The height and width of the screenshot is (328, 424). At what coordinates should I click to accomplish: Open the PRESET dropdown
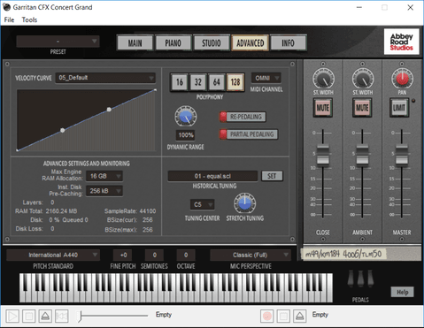tap(58, 42)
